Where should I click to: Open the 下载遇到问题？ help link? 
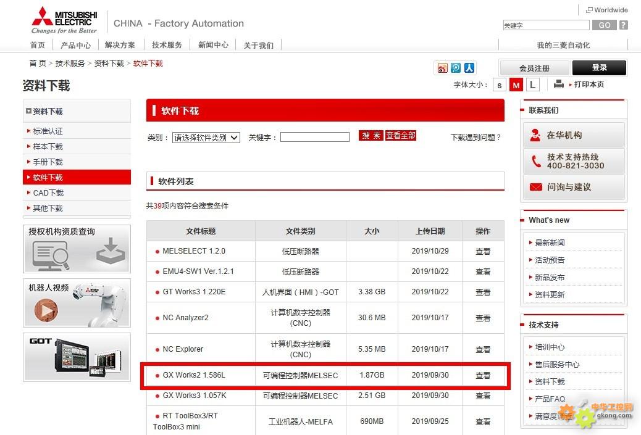click(476, 137)
